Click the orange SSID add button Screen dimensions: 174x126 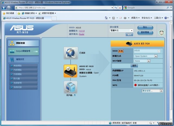point(121,51)
